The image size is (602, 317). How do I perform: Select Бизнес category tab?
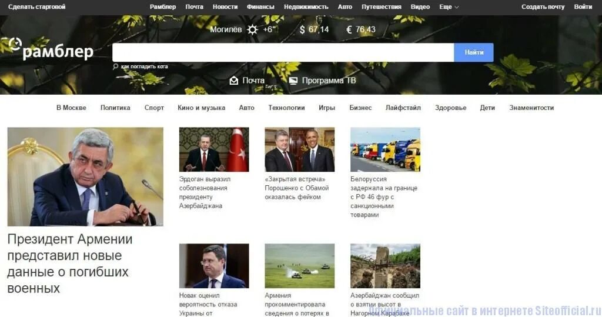[360, 108]
